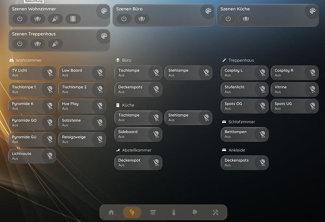Viewport: 325px width, 222px height.
Task: Toggle Büro Stehlampe light card
Action: (188, 72)
